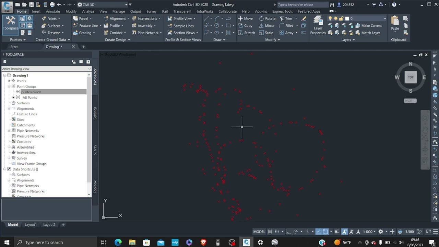
Task: Click the Toolspace help question icon
Action: [88, 62]
